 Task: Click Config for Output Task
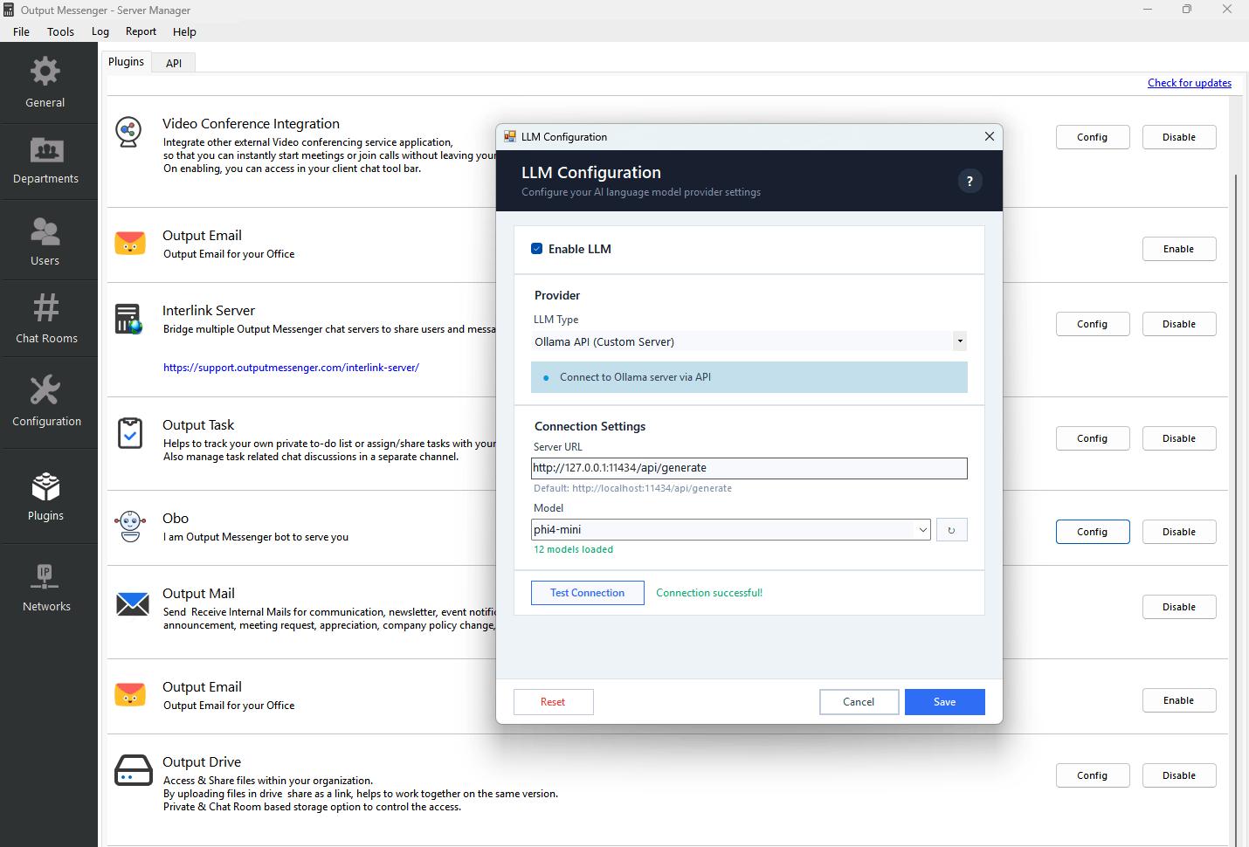click(1092, 438)
